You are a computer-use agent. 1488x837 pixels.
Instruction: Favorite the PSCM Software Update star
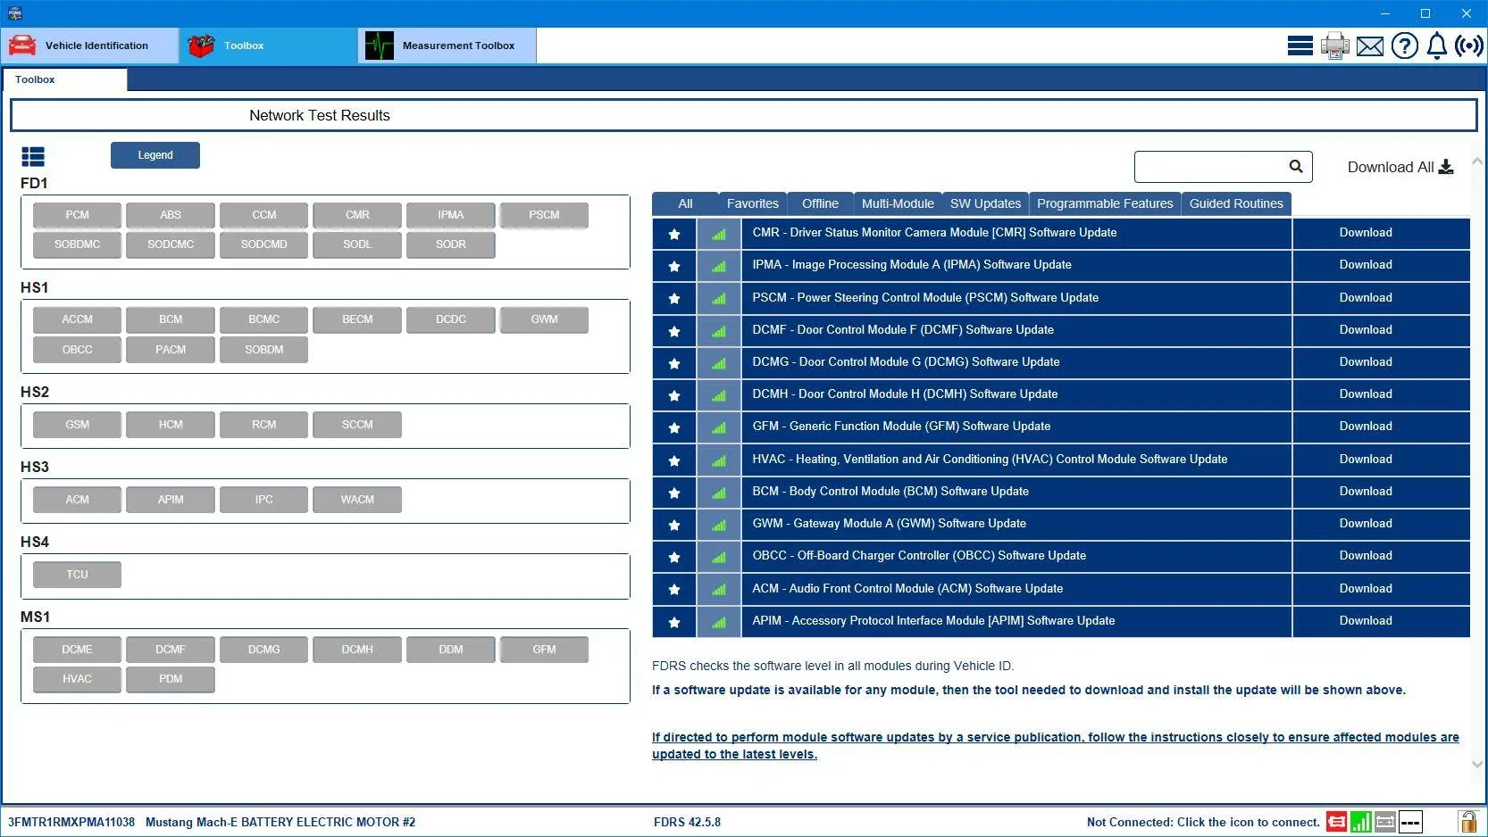coord(674,298)
